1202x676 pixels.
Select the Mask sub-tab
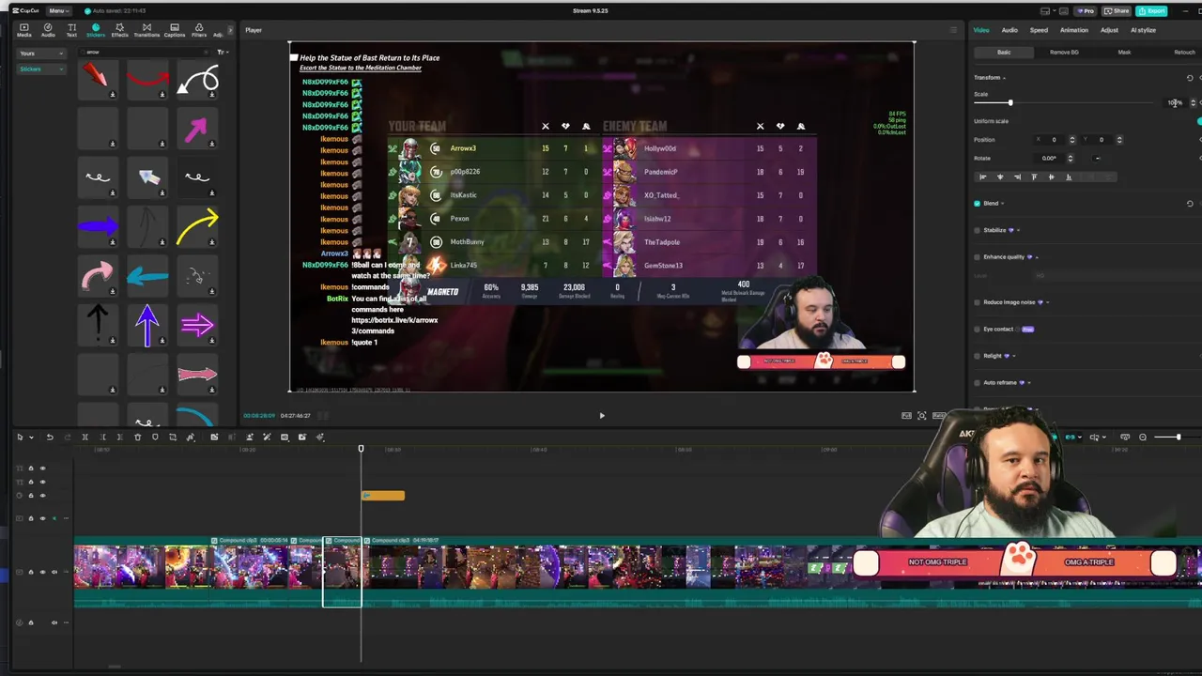pos(1124,53)
